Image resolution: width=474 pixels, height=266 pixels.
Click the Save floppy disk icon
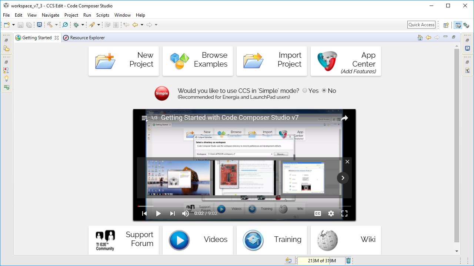(21, 25)
